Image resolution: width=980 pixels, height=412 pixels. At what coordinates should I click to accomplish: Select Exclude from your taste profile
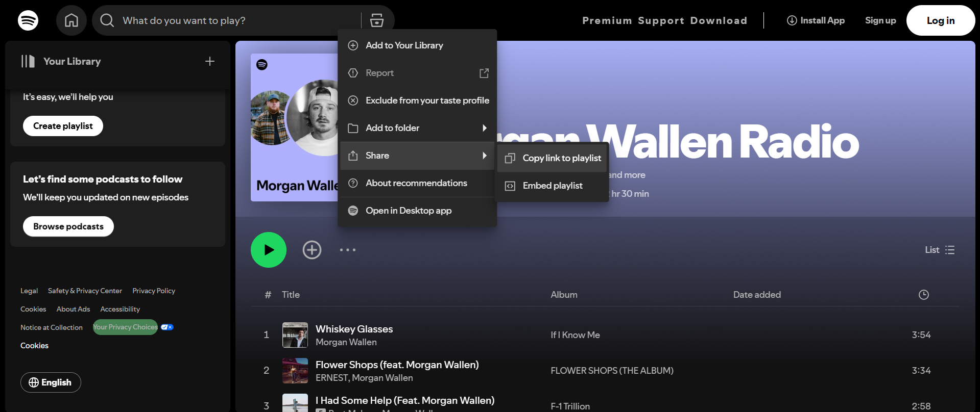point(417,100)
